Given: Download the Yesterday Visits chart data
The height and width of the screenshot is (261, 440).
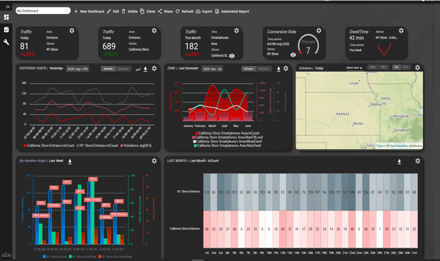Looking at the screenshot, I should click(x=146, y=69).
